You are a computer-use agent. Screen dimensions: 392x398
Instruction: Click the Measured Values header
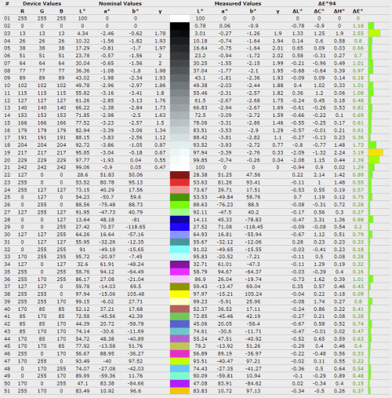click(x=238, y=4)
